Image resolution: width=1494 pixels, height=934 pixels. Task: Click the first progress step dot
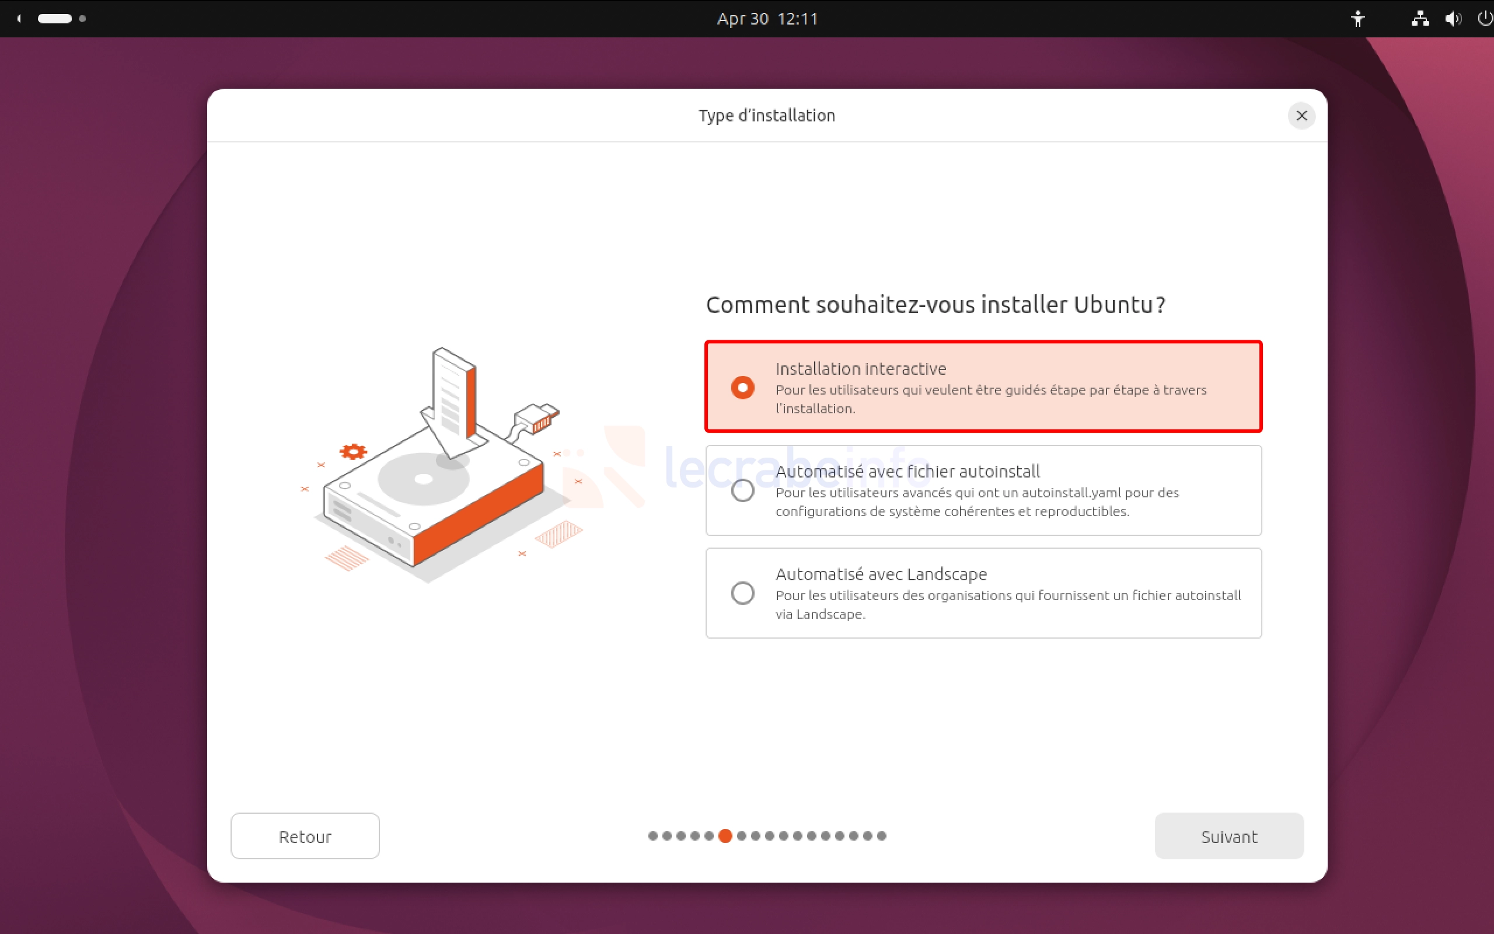click(x=652, y=836)
